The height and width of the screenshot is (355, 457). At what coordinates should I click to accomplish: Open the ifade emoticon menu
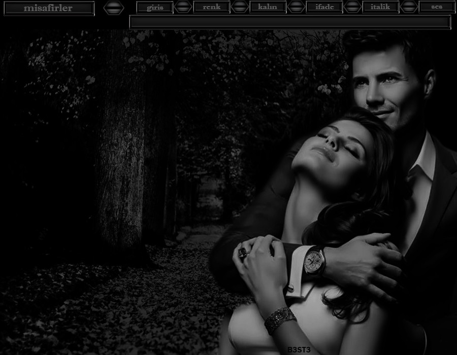[x=324, y=7]
